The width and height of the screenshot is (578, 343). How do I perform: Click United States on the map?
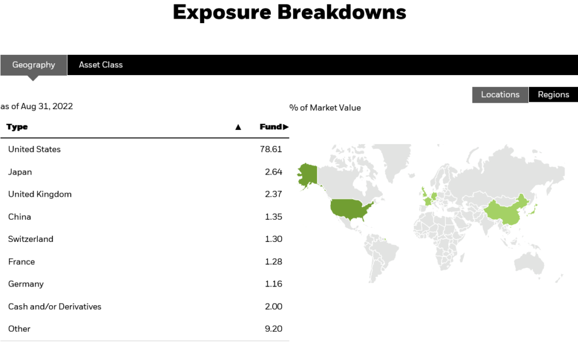pyautogui.click(x=349, y=209)
